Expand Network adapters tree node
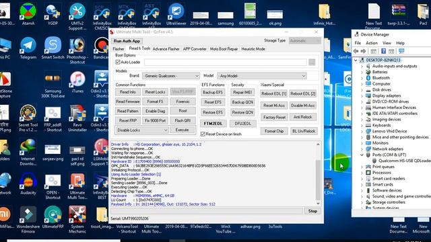 pos(362,149)
